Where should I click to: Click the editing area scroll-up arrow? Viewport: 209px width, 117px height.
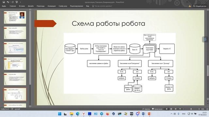(x=208, y=10)
